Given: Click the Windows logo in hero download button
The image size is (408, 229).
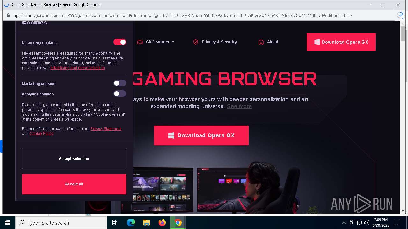Looking at the screenshot, I should tap(171, 135).
